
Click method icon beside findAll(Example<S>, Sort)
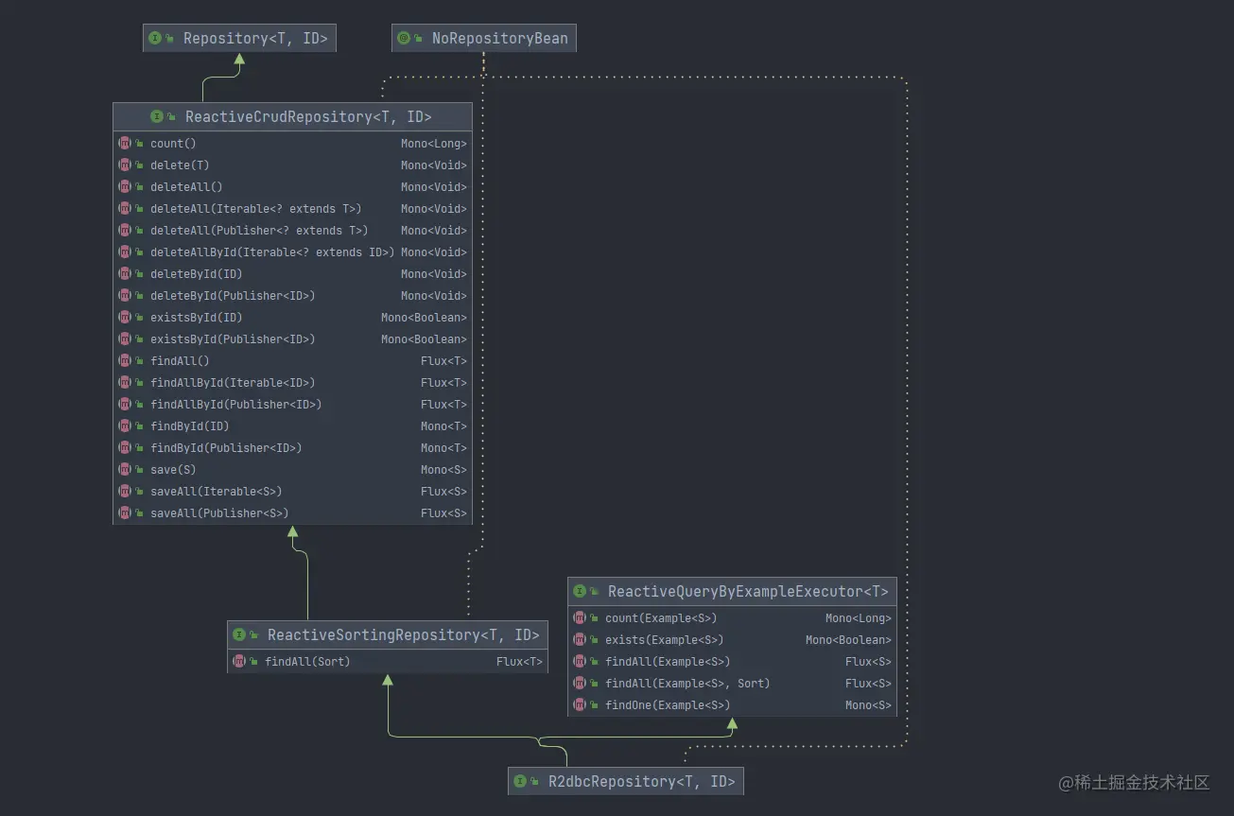(580, 684)
